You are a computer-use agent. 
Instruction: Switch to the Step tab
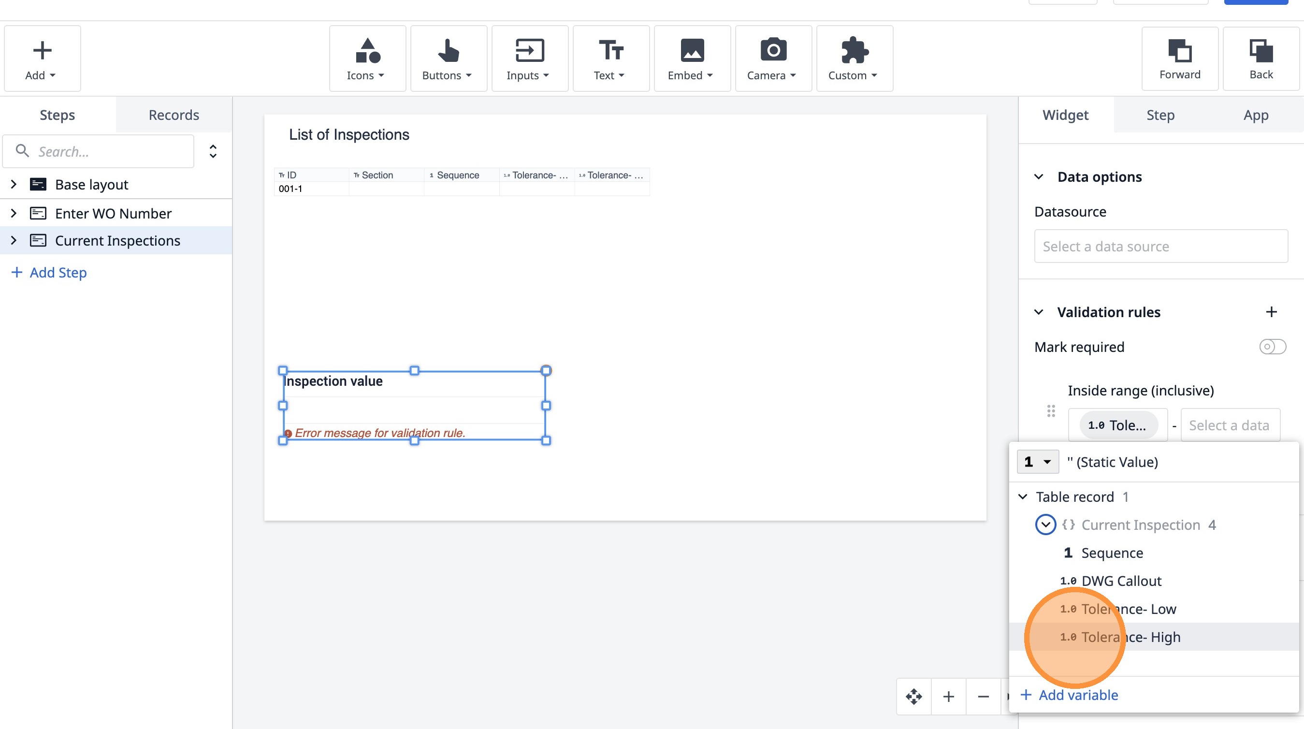pos(1160,115)
